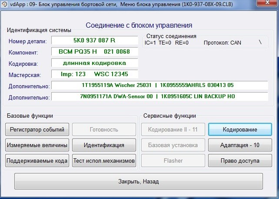279x199 pixels.
Task: Click the Компонент label
Action: 23,53
